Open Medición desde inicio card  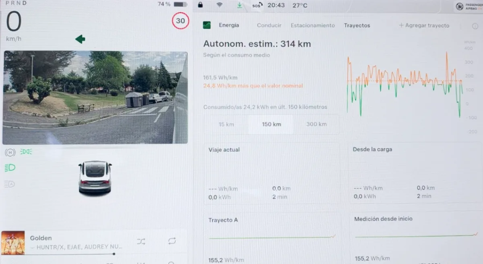pyautogui.click(x=416, y=238)
